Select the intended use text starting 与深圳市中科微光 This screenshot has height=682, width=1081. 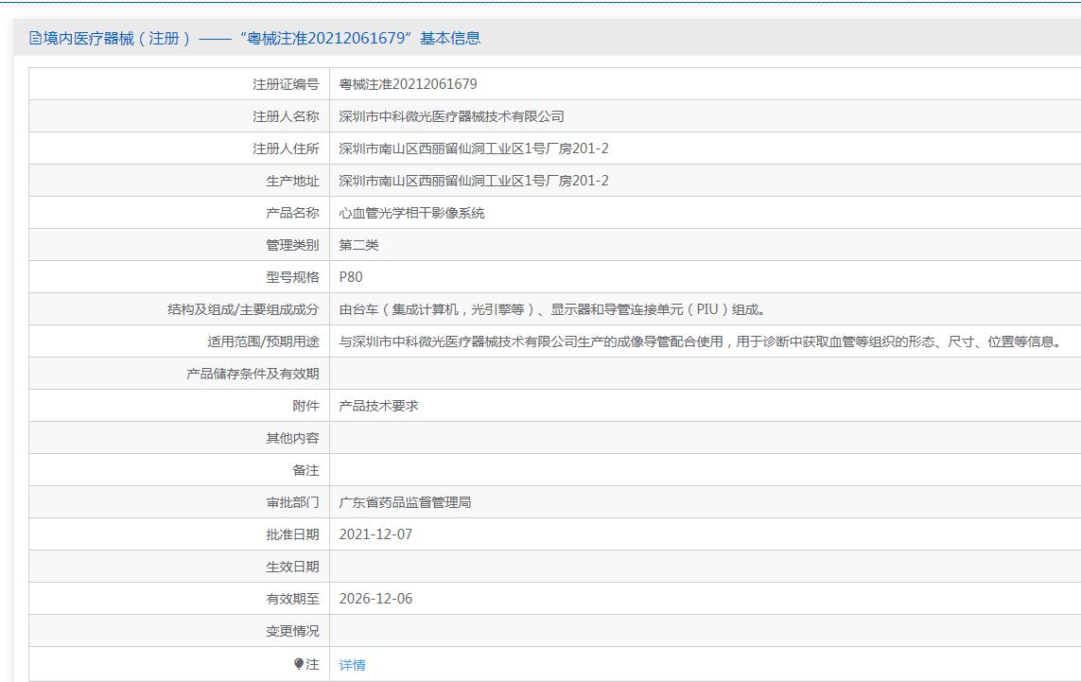pos(703,341)
